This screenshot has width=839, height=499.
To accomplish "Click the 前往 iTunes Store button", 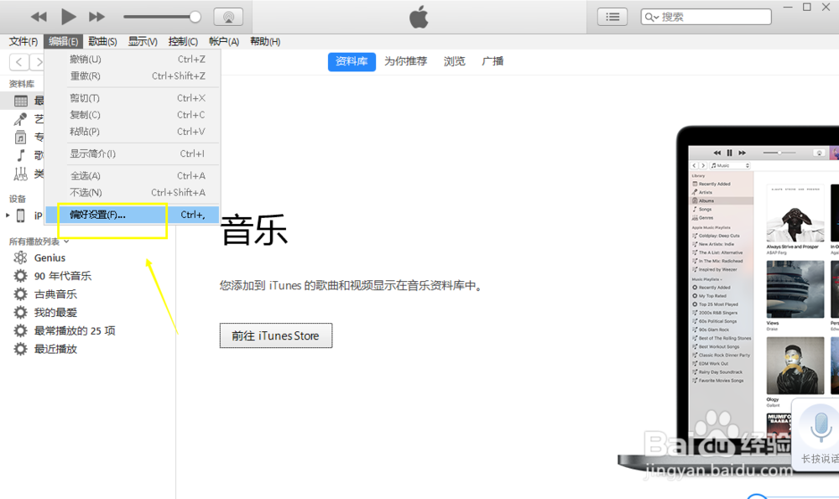I will tap(275, 335).
